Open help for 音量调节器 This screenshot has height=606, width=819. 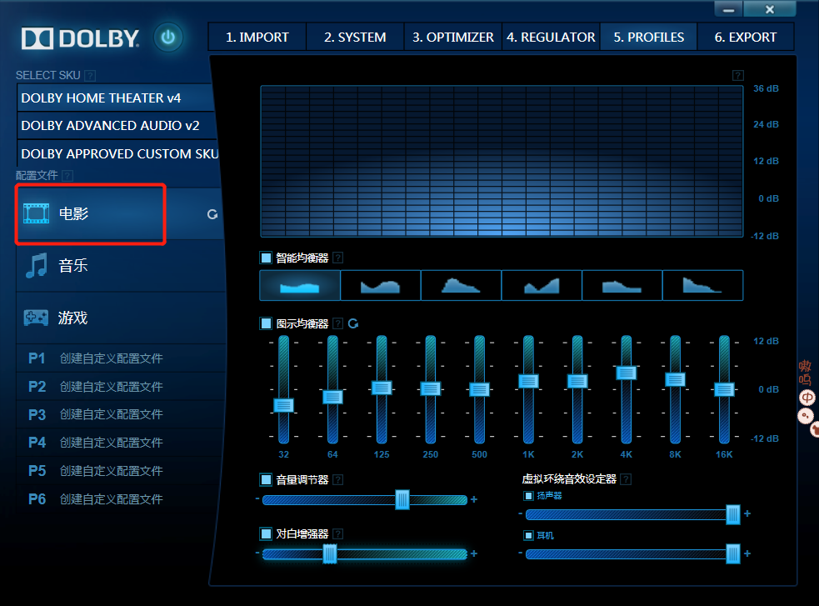(338, 479)
